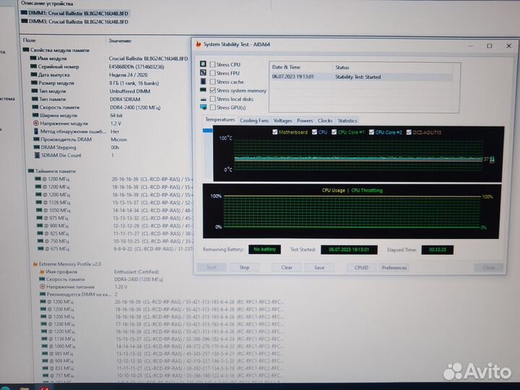The image size is (520, 390).
Task: Click the AIDA64 flame icon in title bar
Action: tap(199, 44)
